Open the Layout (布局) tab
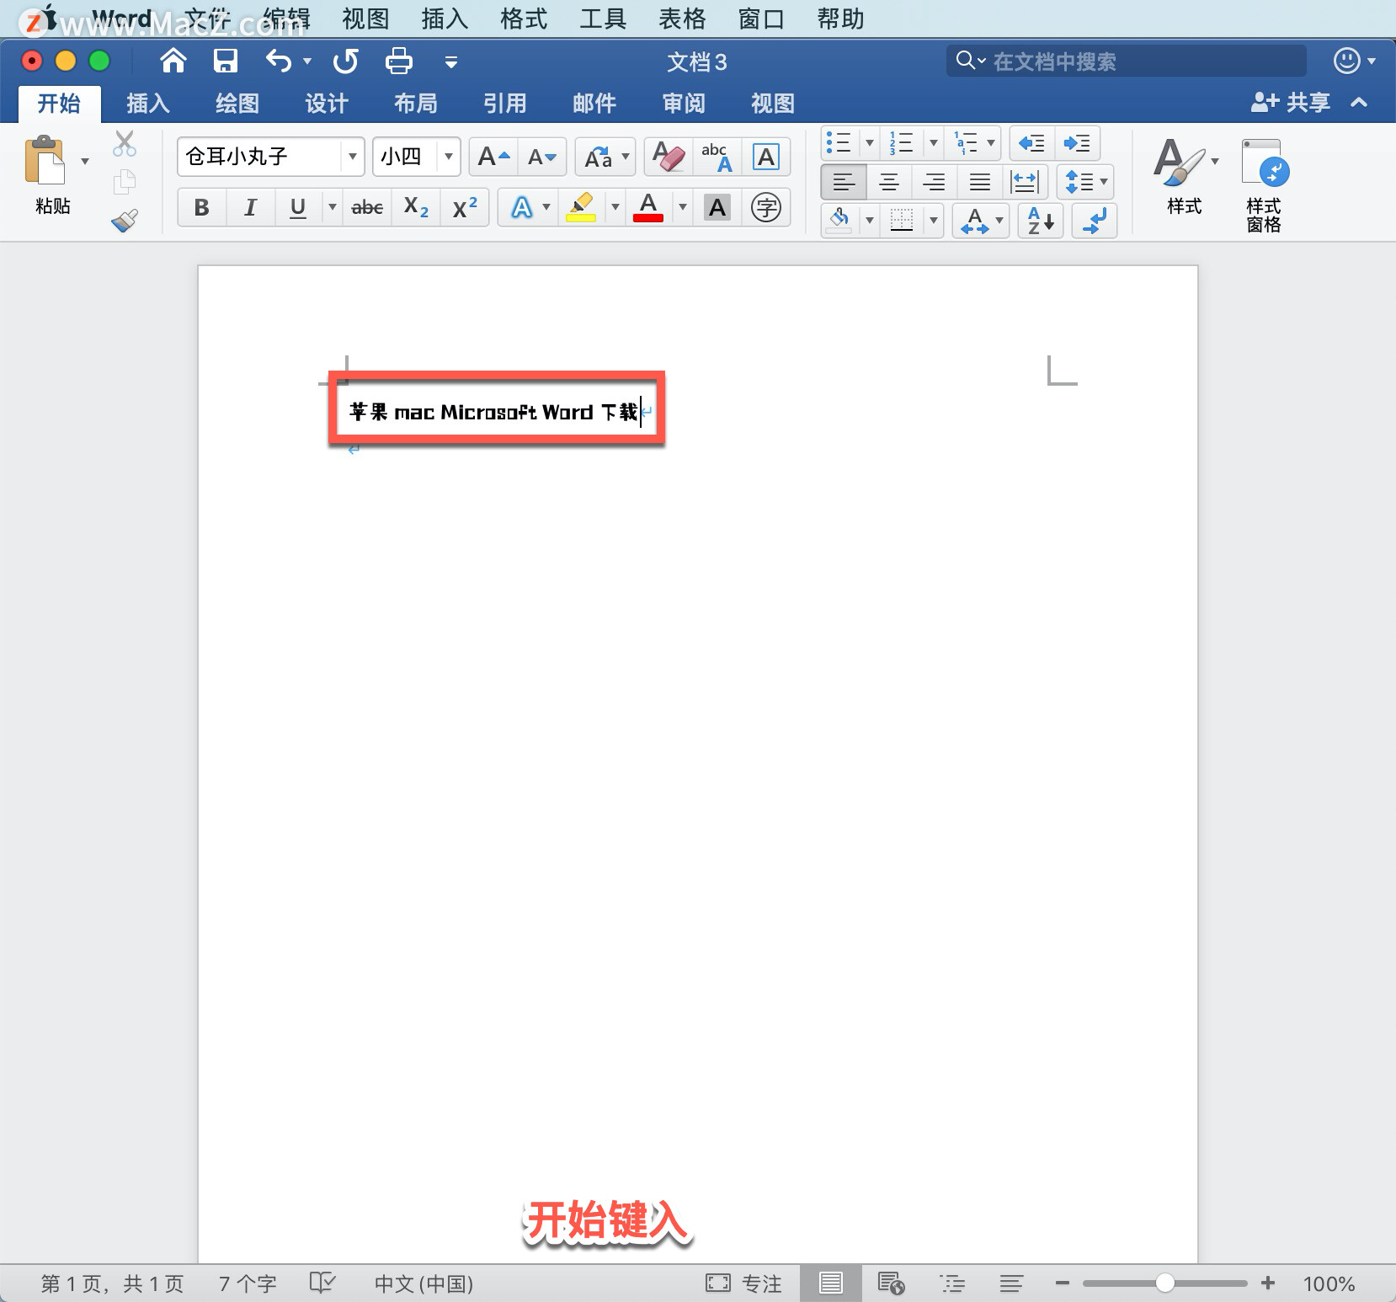Image resolution: width=1396 pixels, height=1302 pixels. coord(416,104)
